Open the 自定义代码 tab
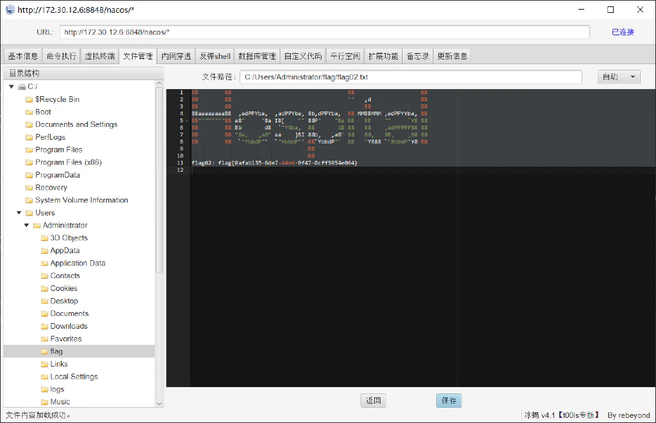The height and width of the screenshot is (423, 656). [x=303, y=56]
